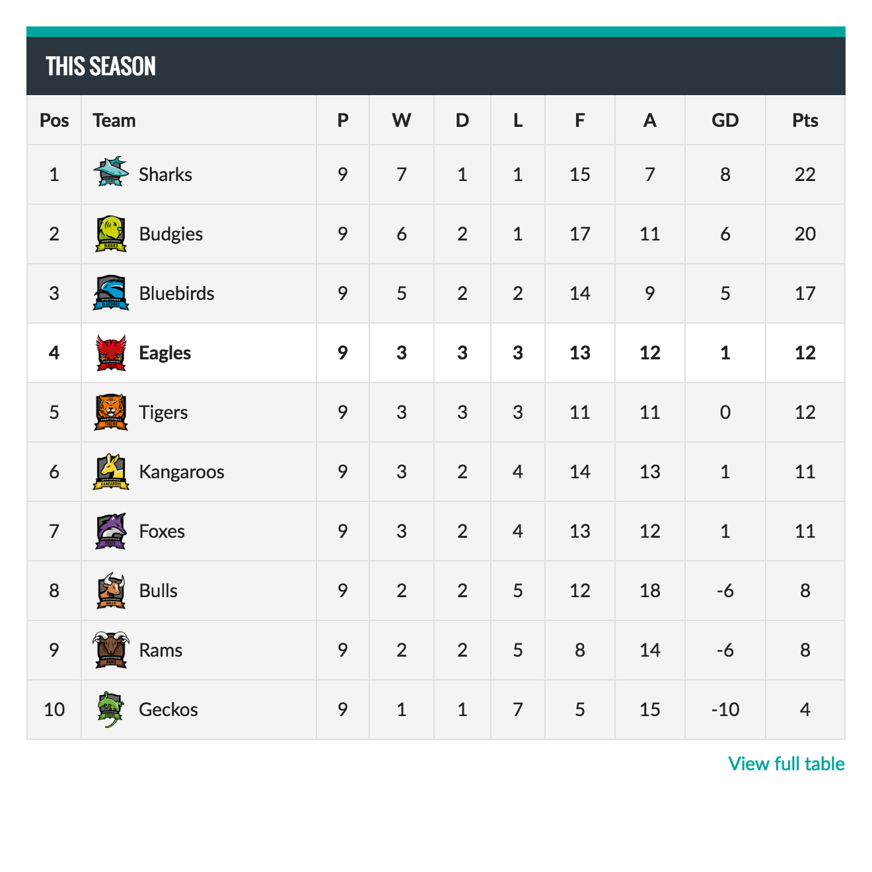Click the Budgies team crest icon
The image size is (872, 872).
tap(110, 234)
